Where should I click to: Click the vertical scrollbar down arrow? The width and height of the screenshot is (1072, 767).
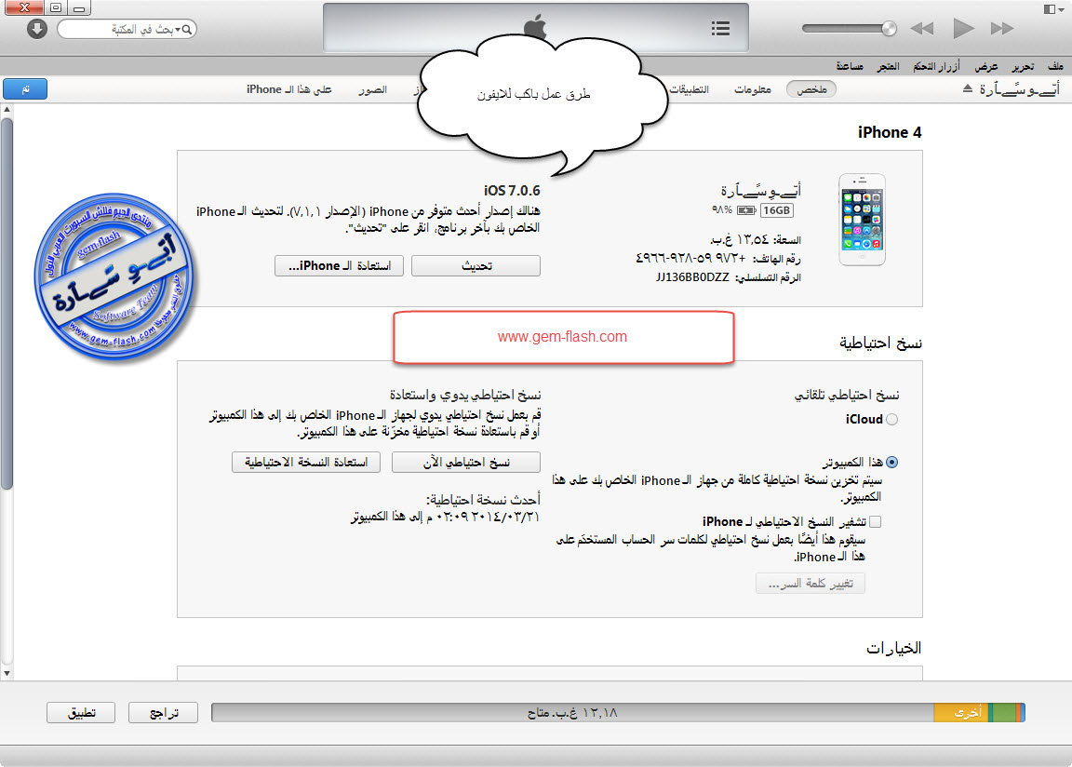7,673
